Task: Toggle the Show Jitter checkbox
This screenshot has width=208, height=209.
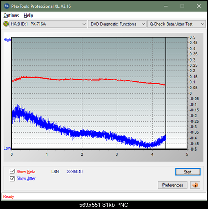Action: pos(12,178)
